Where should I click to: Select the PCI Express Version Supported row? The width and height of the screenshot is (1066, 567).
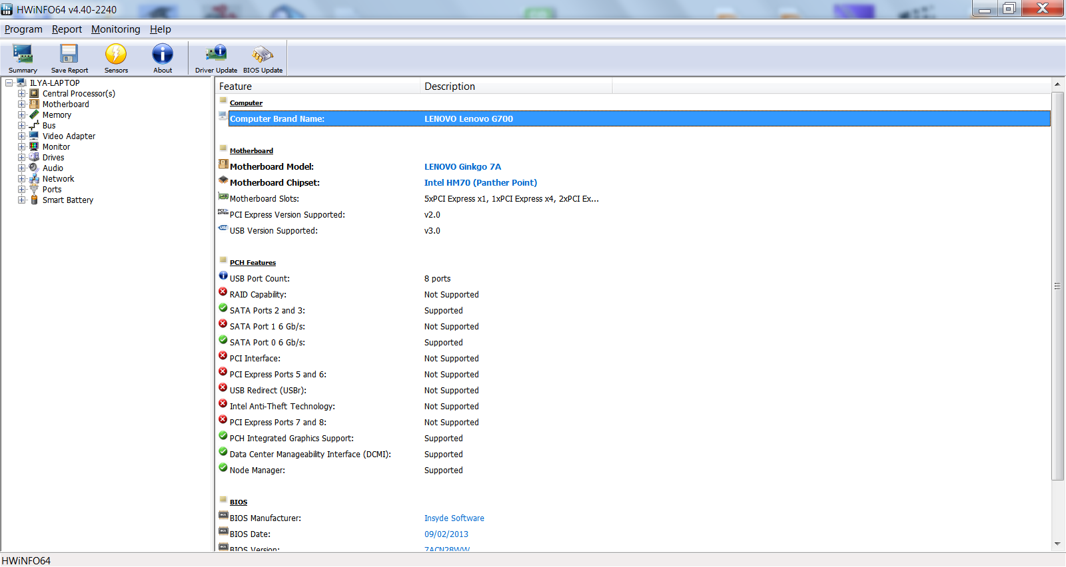point(633,215)
